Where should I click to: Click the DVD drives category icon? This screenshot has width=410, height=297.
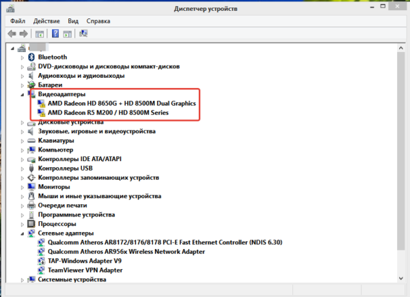point(31,66)
